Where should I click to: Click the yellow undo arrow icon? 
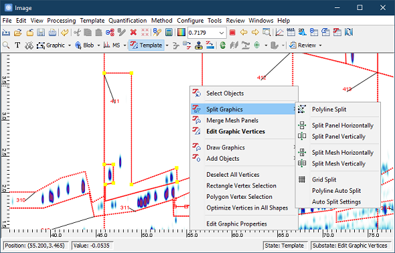click(65, 33)
